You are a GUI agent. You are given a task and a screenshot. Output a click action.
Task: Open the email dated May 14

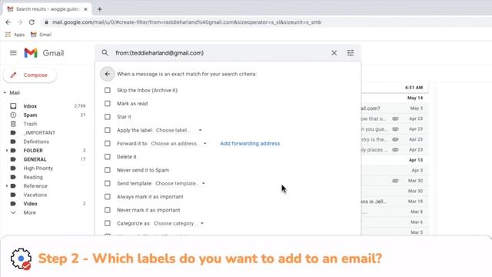point(394,98)
